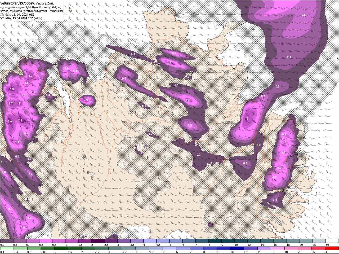This screenshot has width=339, height=254.
Task: Click the light lavender 5 rain-scale swatch
Action: [169, 248]
